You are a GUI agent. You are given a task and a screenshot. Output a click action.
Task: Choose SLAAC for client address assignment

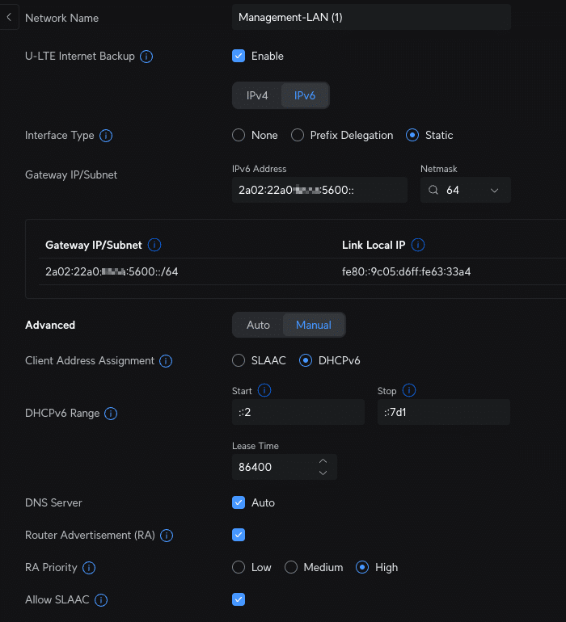239,361
